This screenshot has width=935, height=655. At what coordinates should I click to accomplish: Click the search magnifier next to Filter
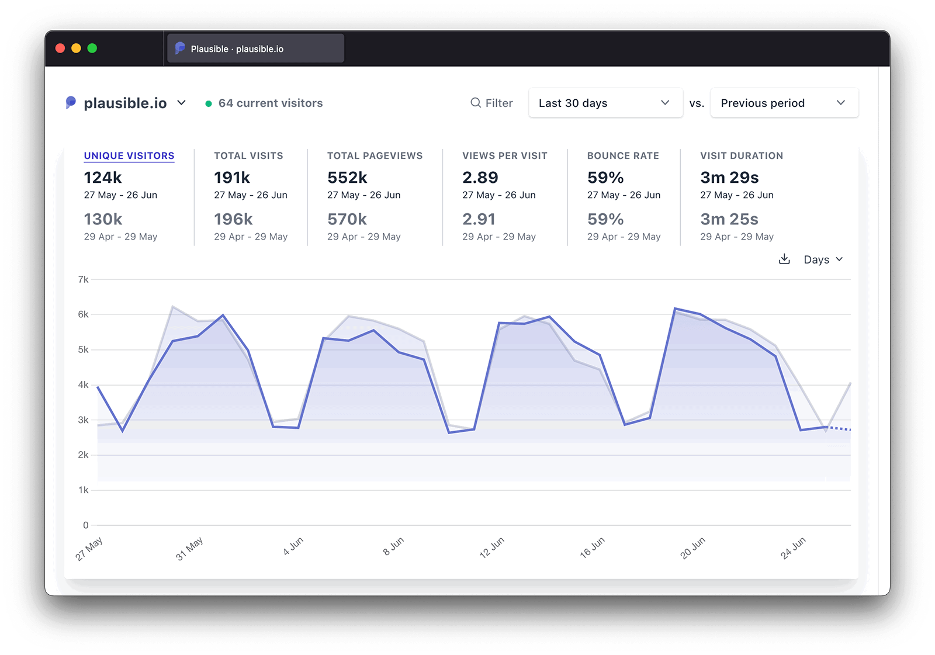tap(475, 103)
